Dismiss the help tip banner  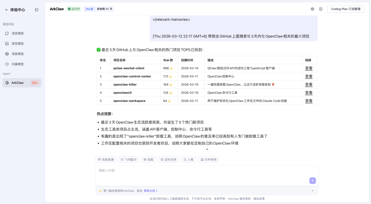pyautogui.click(x=312, y=191)
